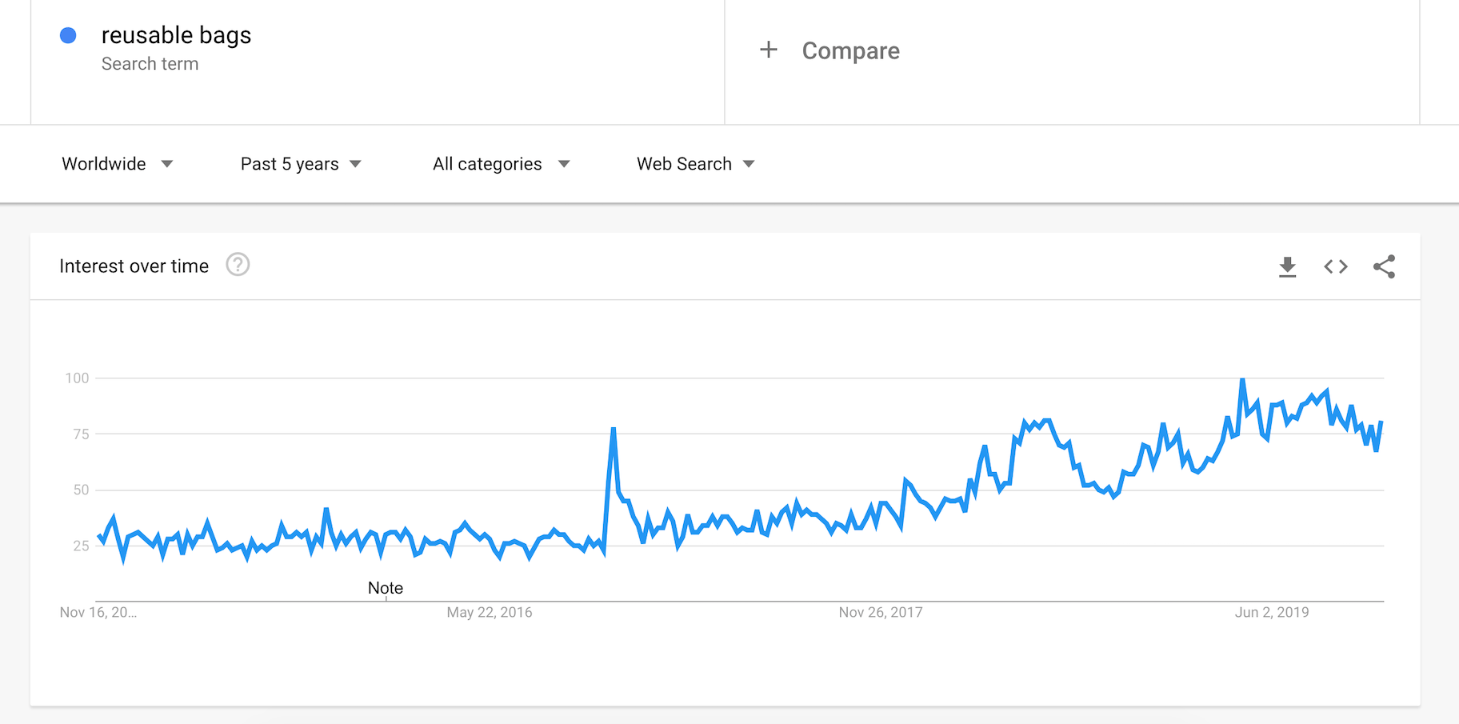
Task: Click the chart peak at value 100
Action: pos(1242,379)
